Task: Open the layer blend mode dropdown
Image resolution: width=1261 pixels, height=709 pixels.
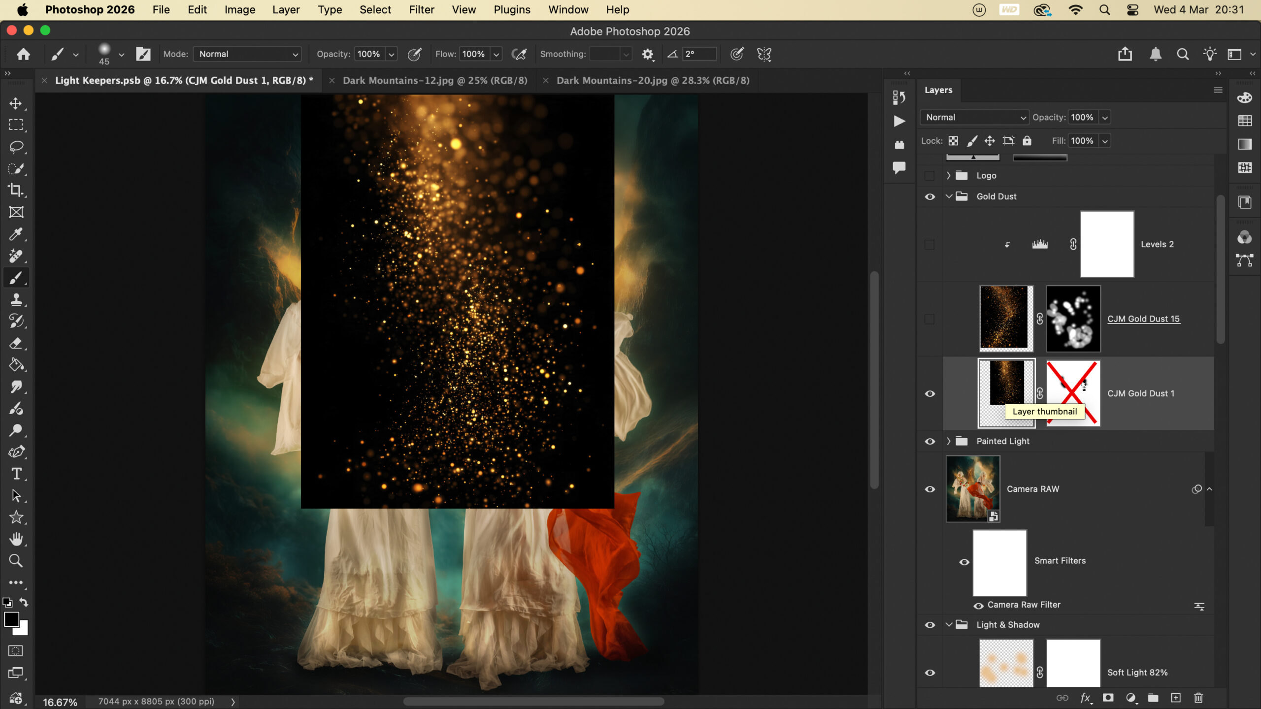Action: (x=974, y=117)
